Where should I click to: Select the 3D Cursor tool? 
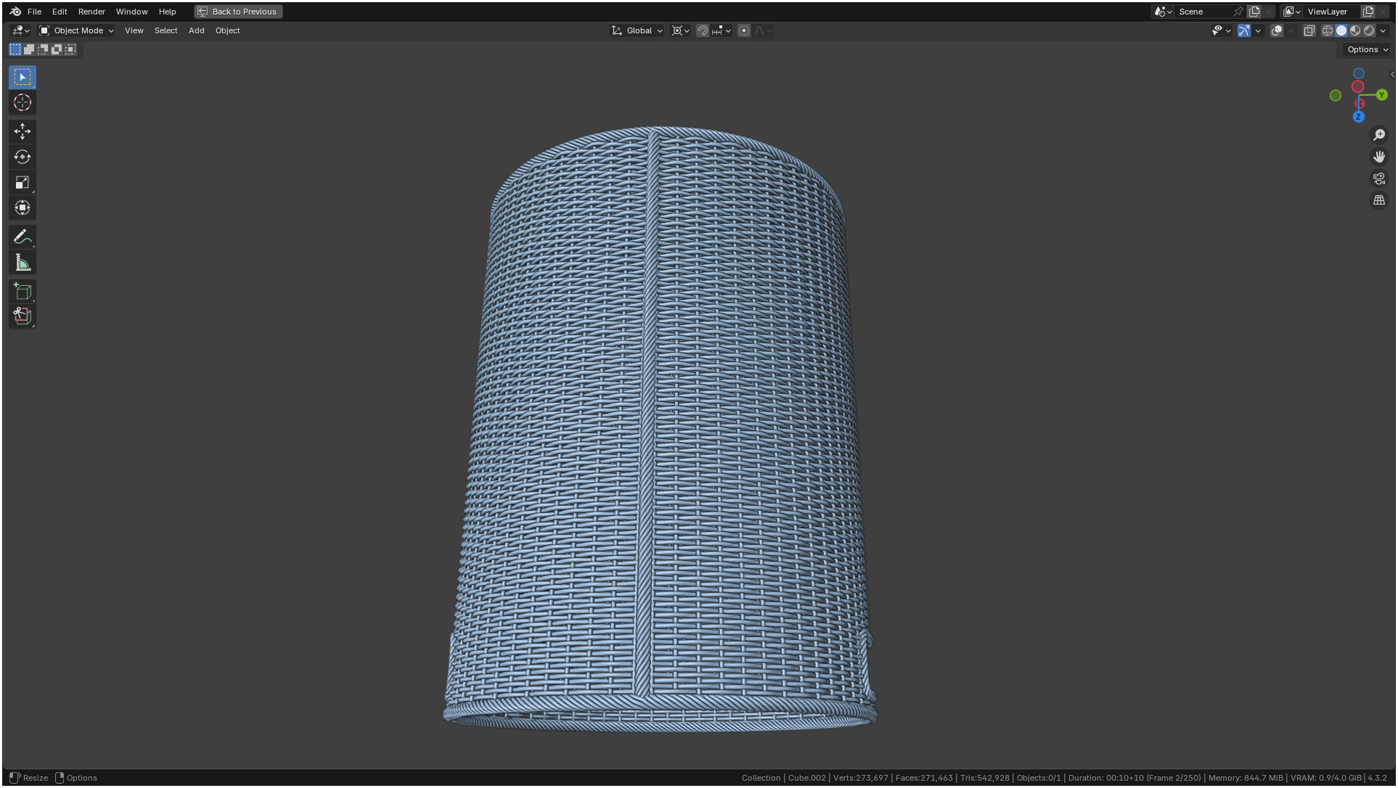[x=23, y=102]
